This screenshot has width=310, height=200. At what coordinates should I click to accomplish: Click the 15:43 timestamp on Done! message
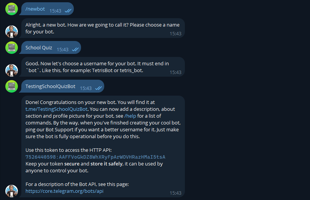[x=175, y=193]
